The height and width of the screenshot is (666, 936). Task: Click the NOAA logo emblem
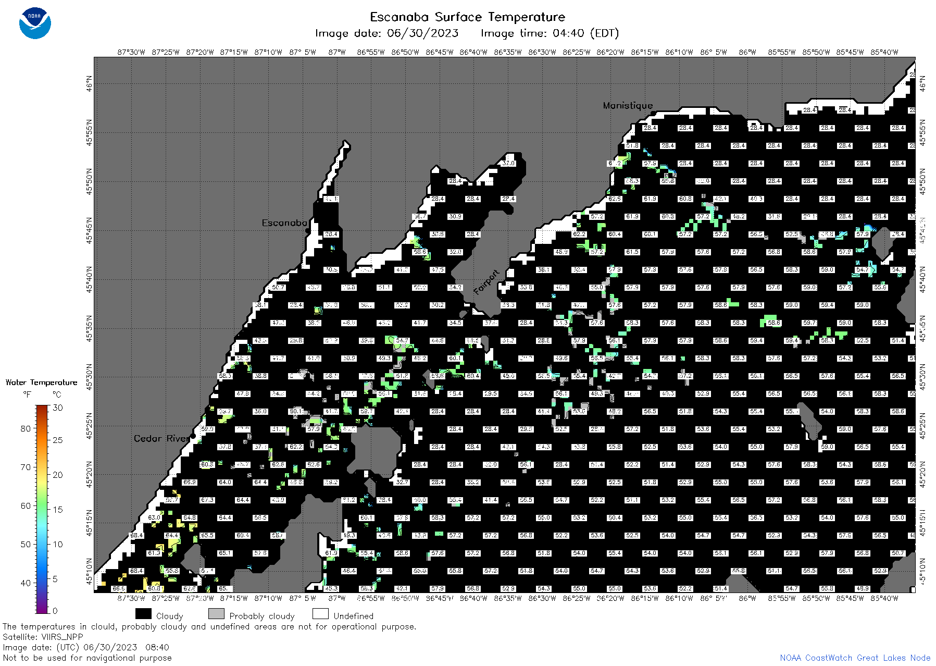35,23
